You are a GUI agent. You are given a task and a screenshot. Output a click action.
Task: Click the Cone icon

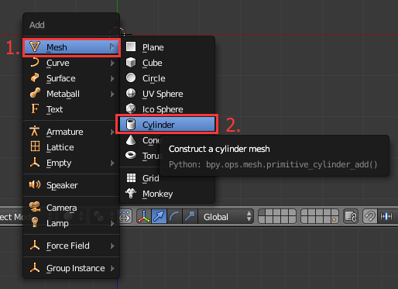click(131, 139)
